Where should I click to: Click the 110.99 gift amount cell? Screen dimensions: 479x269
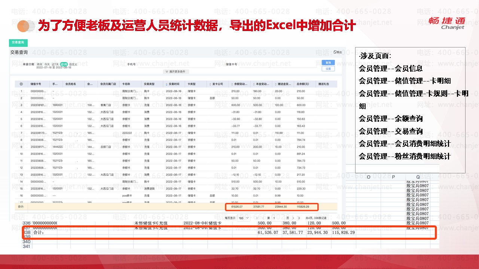(x=280, y=133)
